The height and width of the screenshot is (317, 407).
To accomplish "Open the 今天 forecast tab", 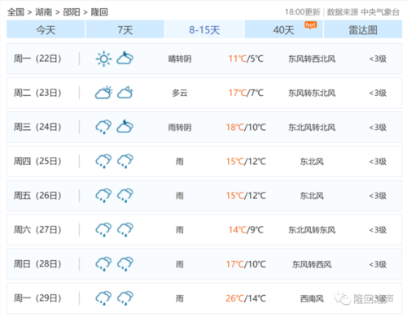I will [x=46, y=29].
